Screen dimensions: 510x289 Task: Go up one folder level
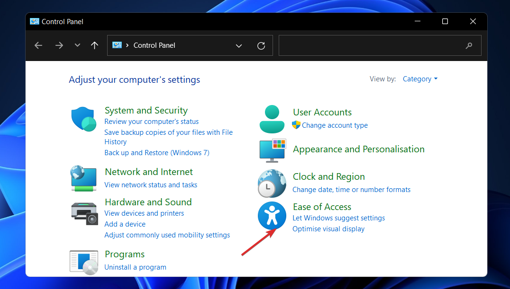pos(95,45)
